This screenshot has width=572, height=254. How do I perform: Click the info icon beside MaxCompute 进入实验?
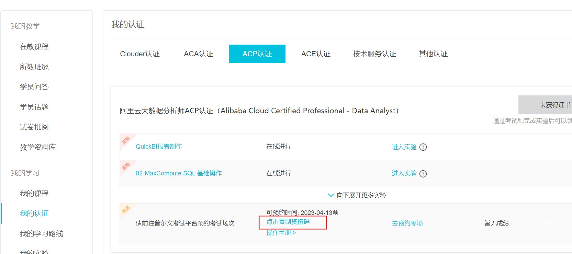423,174
